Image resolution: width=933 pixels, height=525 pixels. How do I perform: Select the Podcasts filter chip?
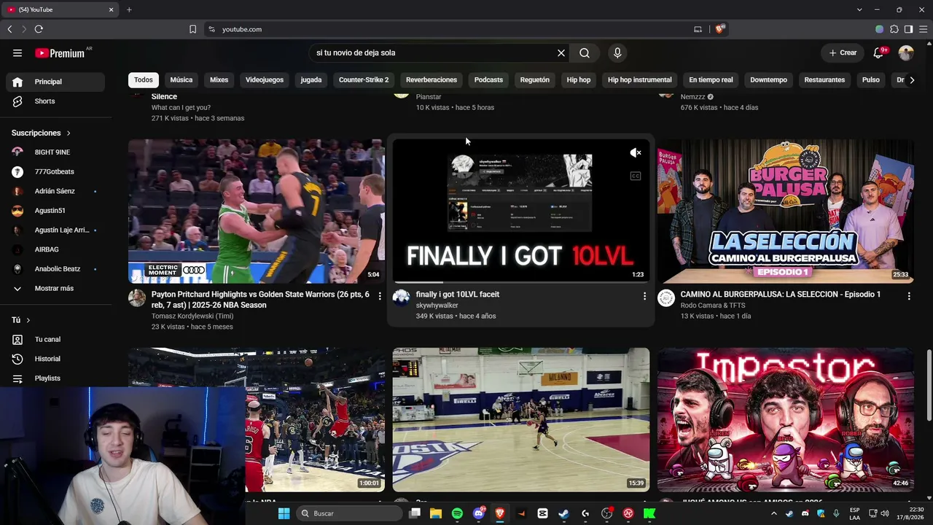[x=488, y=79]
